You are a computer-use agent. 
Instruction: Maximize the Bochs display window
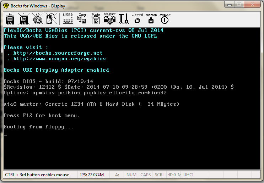point(239,5)
